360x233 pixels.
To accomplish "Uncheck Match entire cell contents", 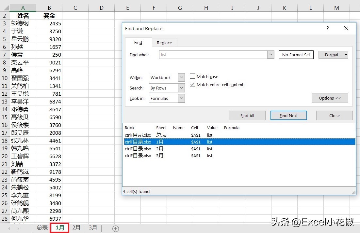I will pos(192,84).
